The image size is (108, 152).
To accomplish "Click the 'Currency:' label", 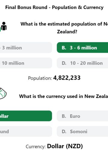I will (x=36, y=147).
